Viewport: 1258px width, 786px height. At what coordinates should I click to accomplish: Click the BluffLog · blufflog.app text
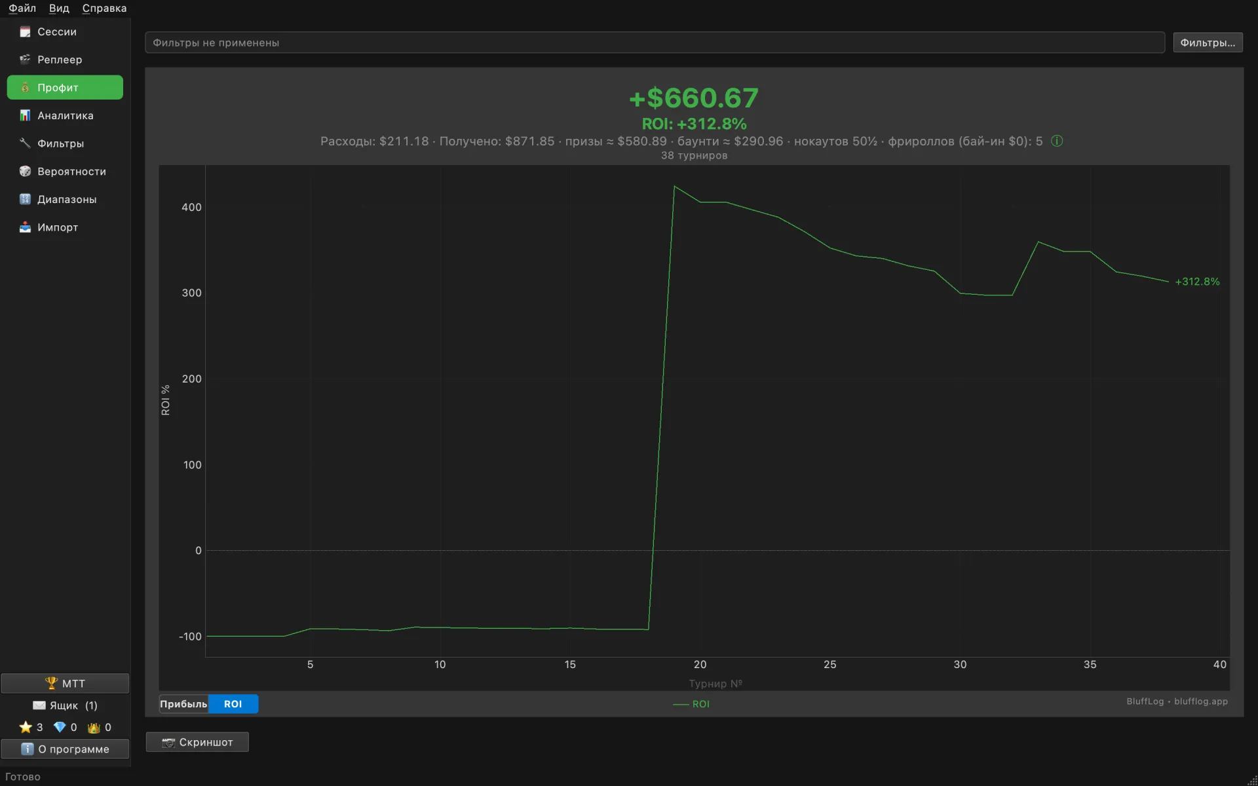tap(1177, 702)
